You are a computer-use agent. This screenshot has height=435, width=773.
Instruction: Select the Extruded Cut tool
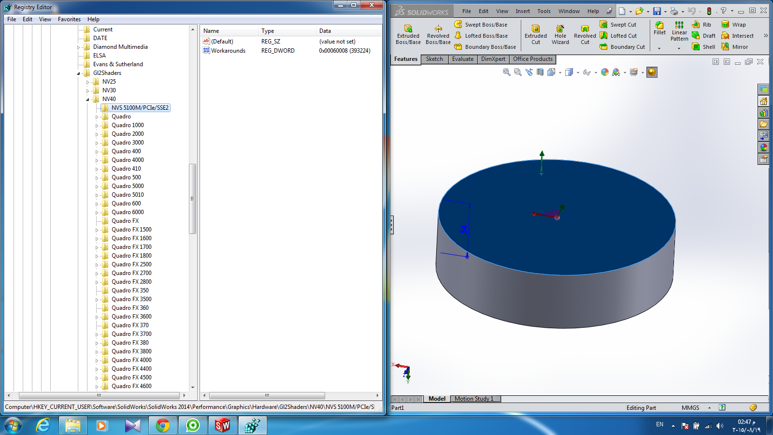(x=536, y=35)
